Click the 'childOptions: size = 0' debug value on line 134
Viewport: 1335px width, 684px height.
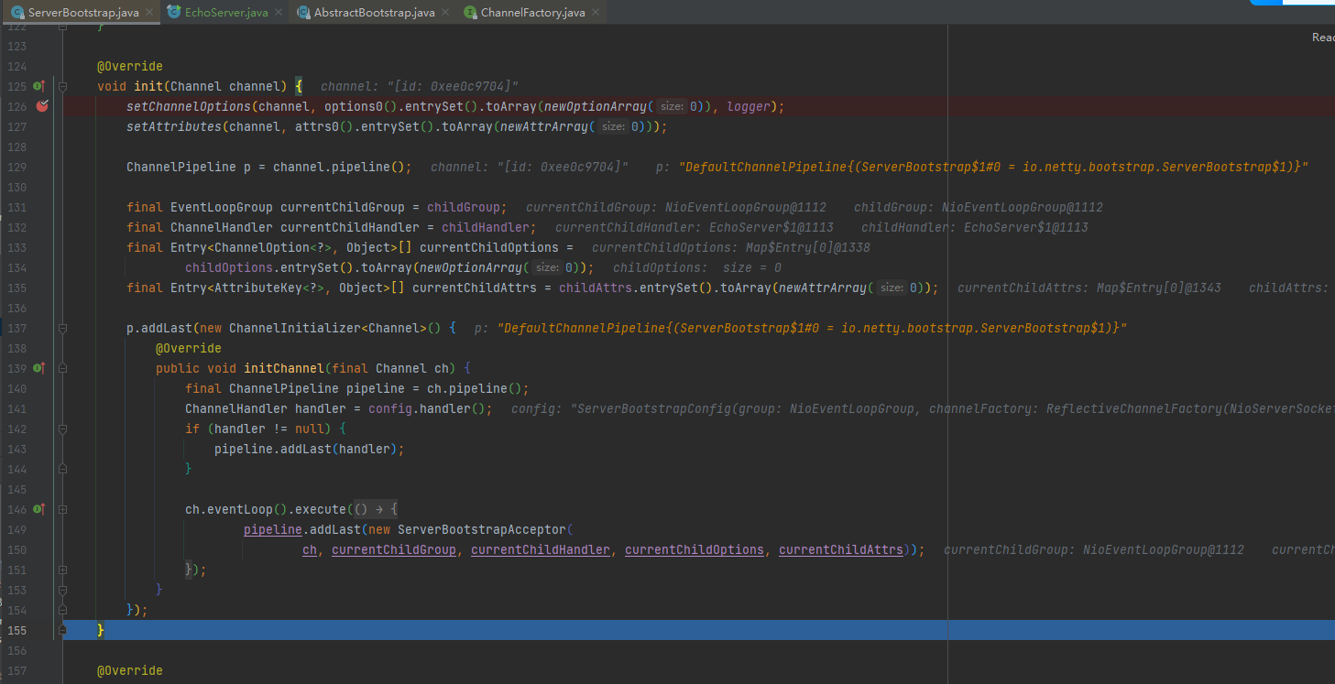click(x=697, y=267)
